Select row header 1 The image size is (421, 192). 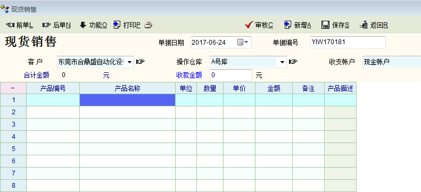[13, 100]
